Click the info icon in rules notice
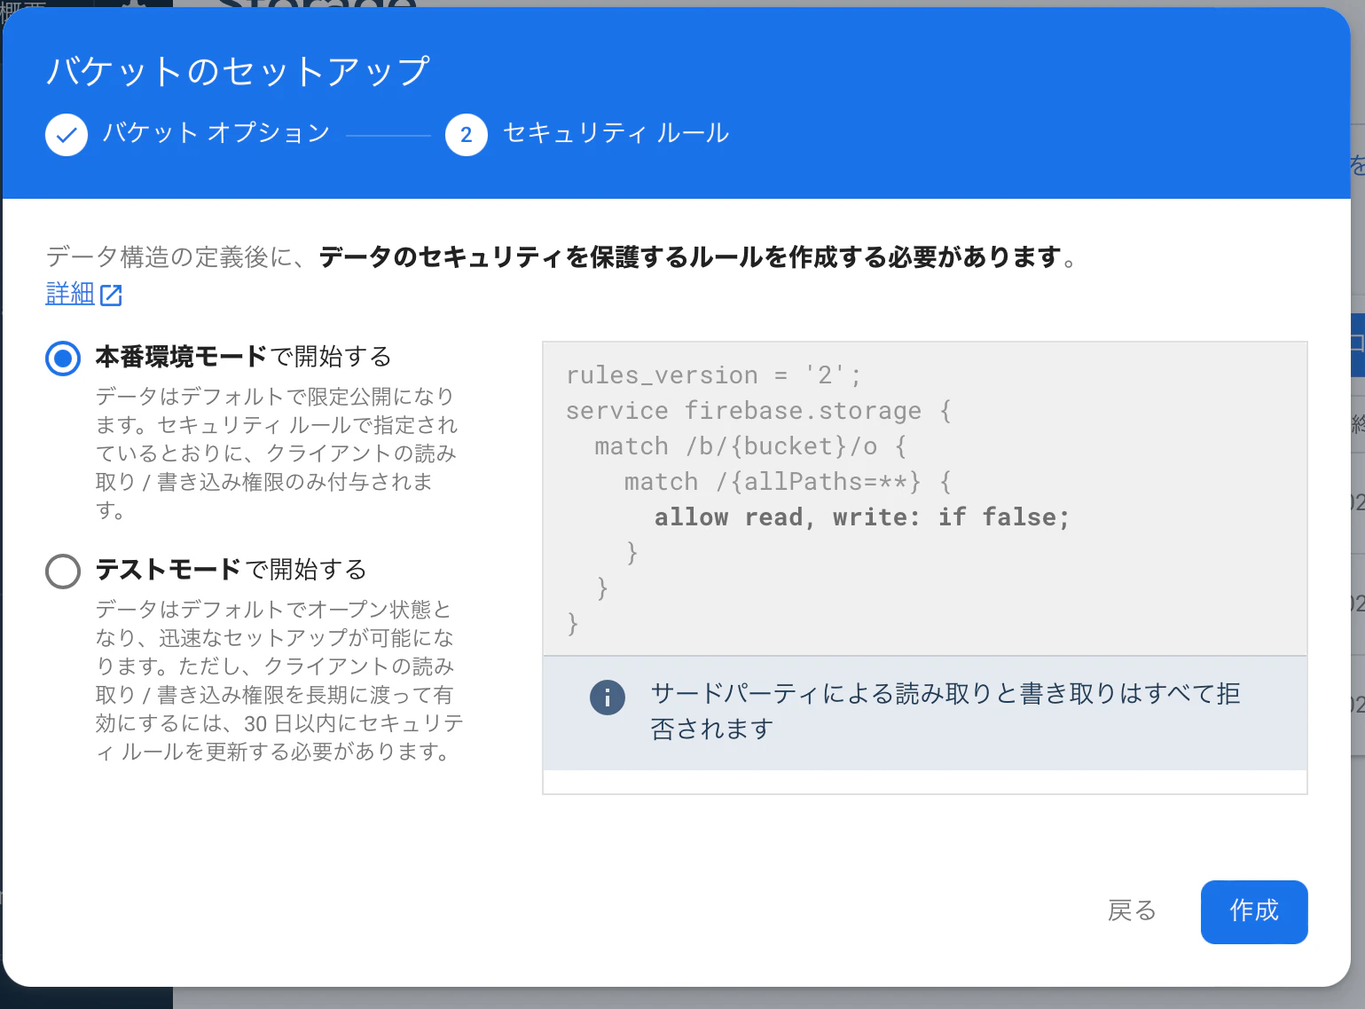Image resolution: width=1365 pixels, height=1009 pixels. (608, 698)
